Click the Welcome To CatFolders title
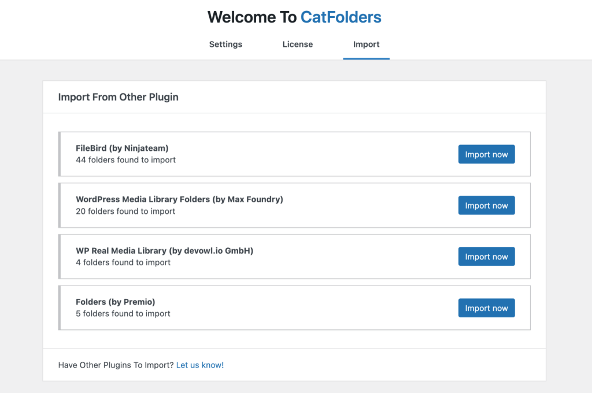 294,17
